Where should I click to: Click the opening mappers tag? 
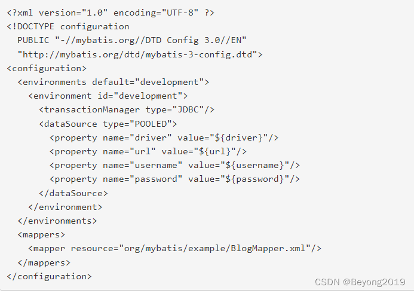(41, 234)
